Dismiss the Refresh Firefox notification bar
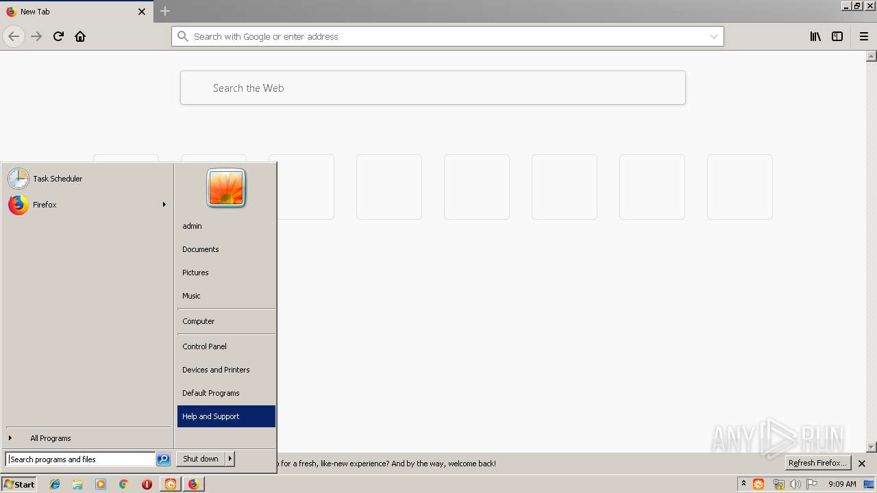The height and width of the screenshot is (493, 877). point(862,464)
